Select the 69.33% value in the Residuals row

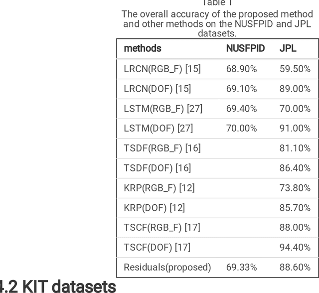point(241,267)
